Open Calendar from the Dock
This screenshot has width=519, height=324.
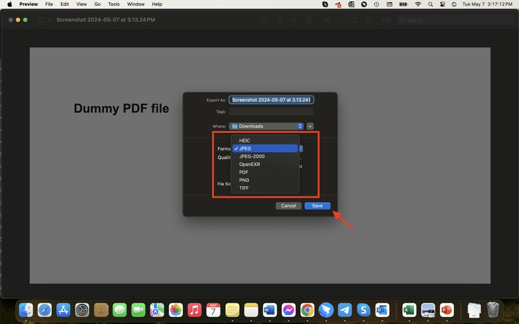(213, 310)
